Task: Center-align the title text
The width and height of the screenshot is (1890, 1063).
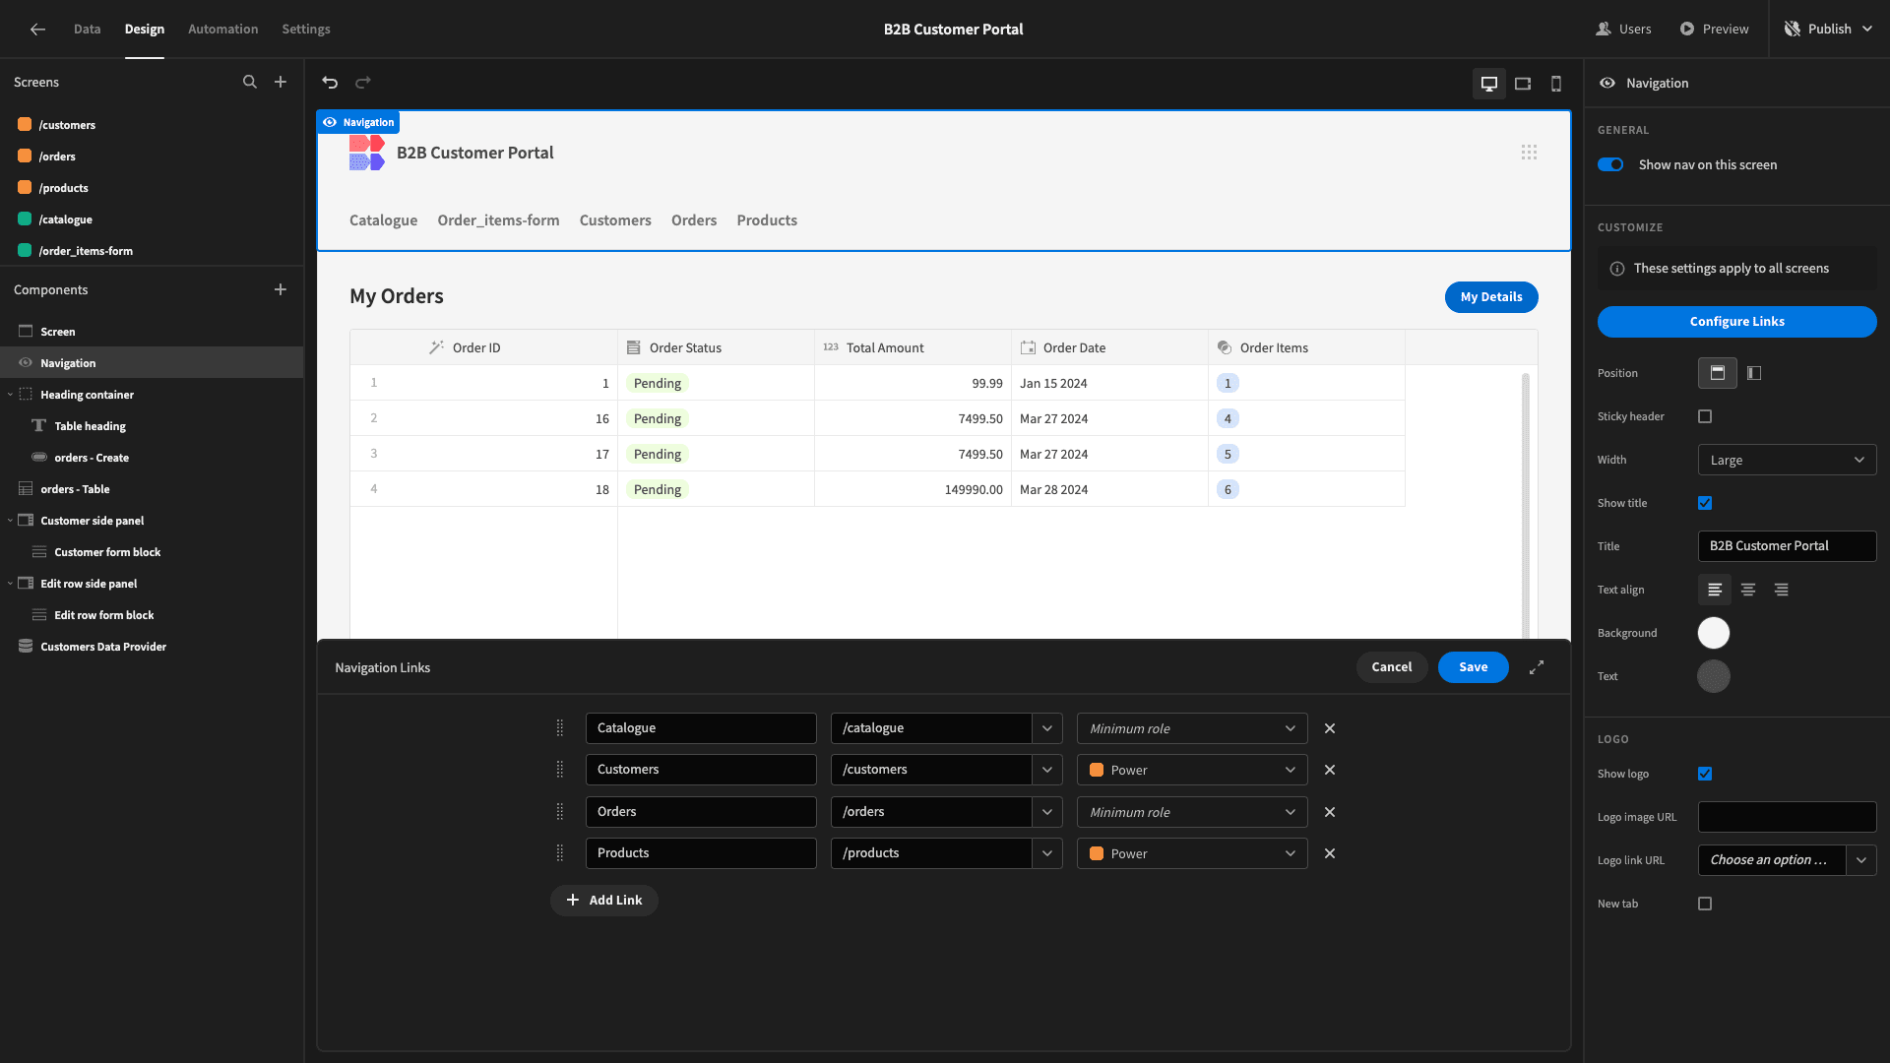Action: click(1748, 590)
